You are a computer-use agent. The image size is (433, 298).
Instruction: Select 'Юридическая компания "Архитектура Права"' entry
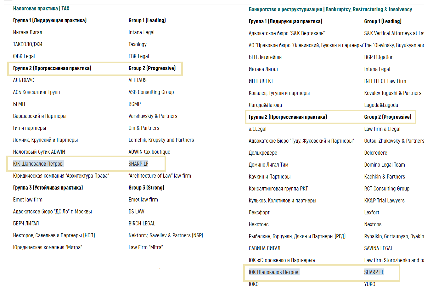[x=61, y=176]
